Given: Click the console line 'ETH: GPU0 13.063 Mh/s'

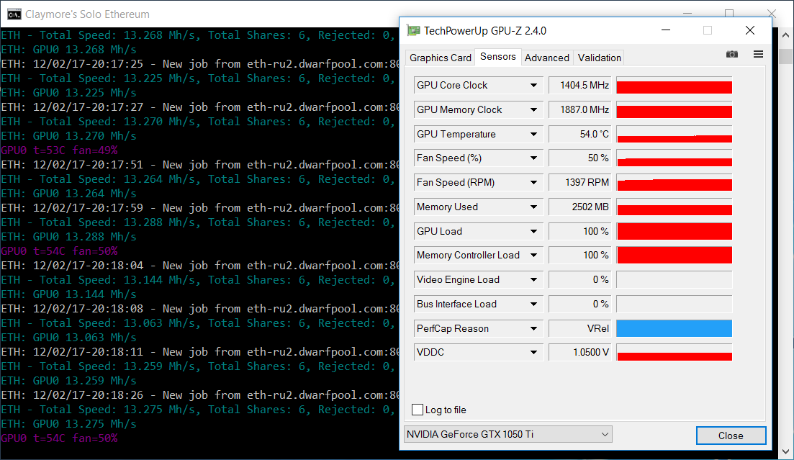Looking at the screenshot, I should coord(69,338).
